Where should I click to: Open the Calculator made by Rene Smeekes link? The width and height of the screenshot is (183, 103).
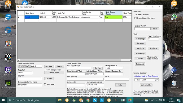click(146, 76)
